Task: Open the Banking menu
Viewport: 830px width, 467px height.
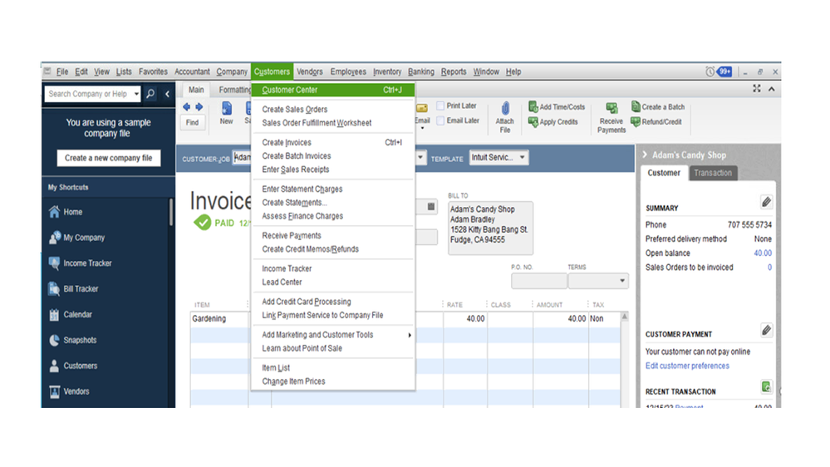Action: pyautogui.click(x=421, y=71)
